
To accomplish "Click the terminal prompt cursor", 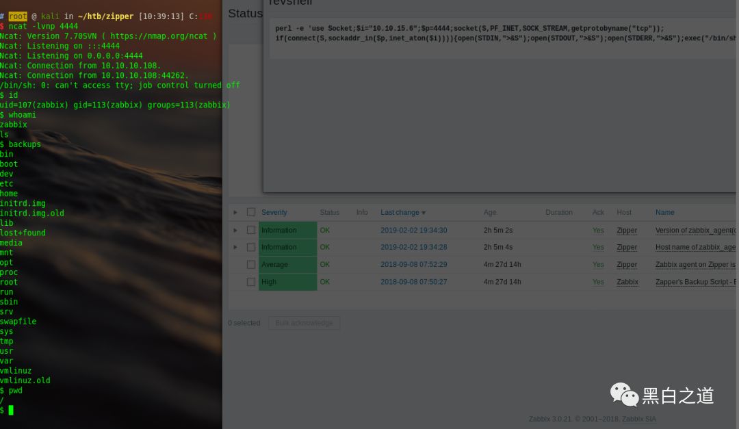I will [11, 410].
